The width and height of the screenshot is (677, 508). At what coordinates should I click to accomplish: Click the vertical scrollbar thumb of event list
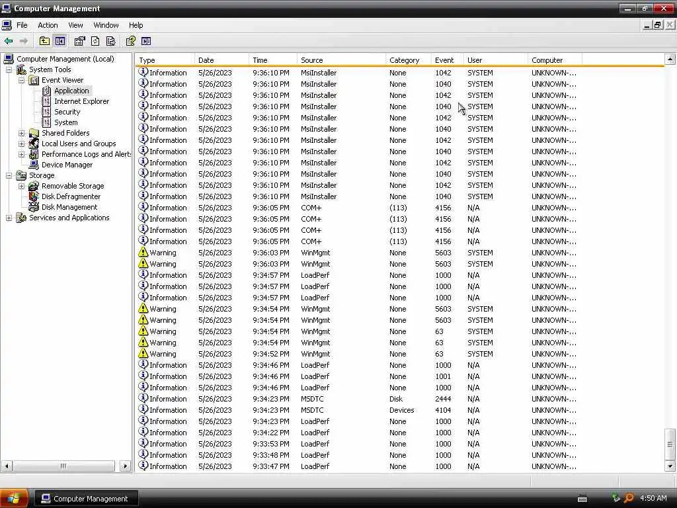coord(670,444)
